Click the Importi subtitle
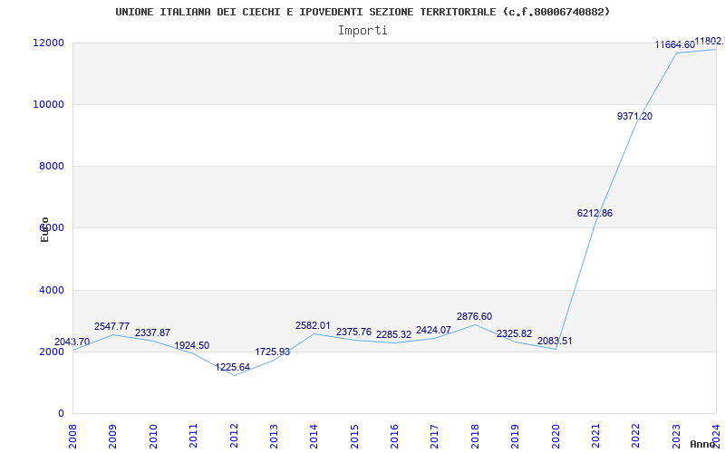The width and height of the screenshot is (725, 453). tap(362, 30)
